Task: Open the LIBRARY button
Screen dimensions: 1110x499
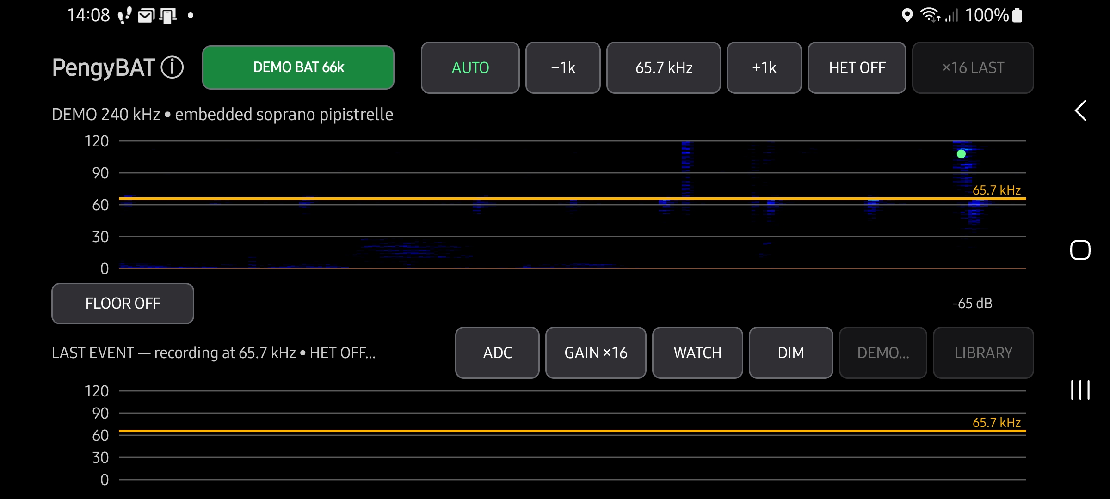Action: (x=983, y=353)
